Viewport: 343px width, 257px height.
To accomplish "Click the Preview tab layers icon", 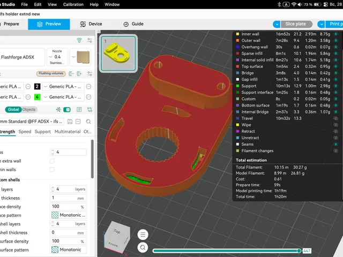I will click(x=40, y=24).
